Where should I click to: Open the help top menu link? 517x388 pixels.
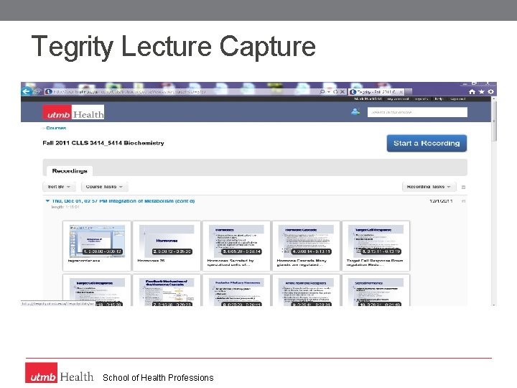pyautogui.click(x=439, y=98)
